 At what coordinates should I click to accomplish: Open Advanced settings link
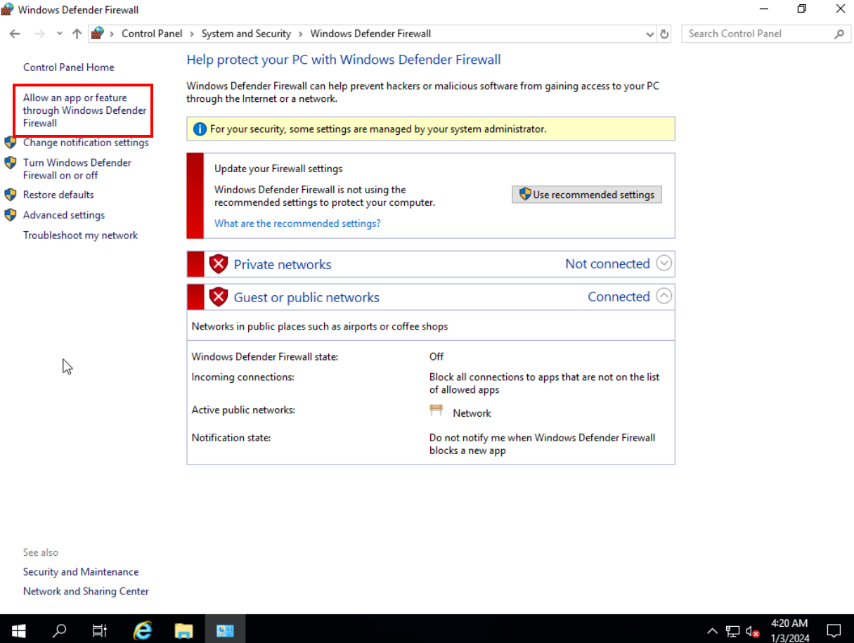coord(64,215)
